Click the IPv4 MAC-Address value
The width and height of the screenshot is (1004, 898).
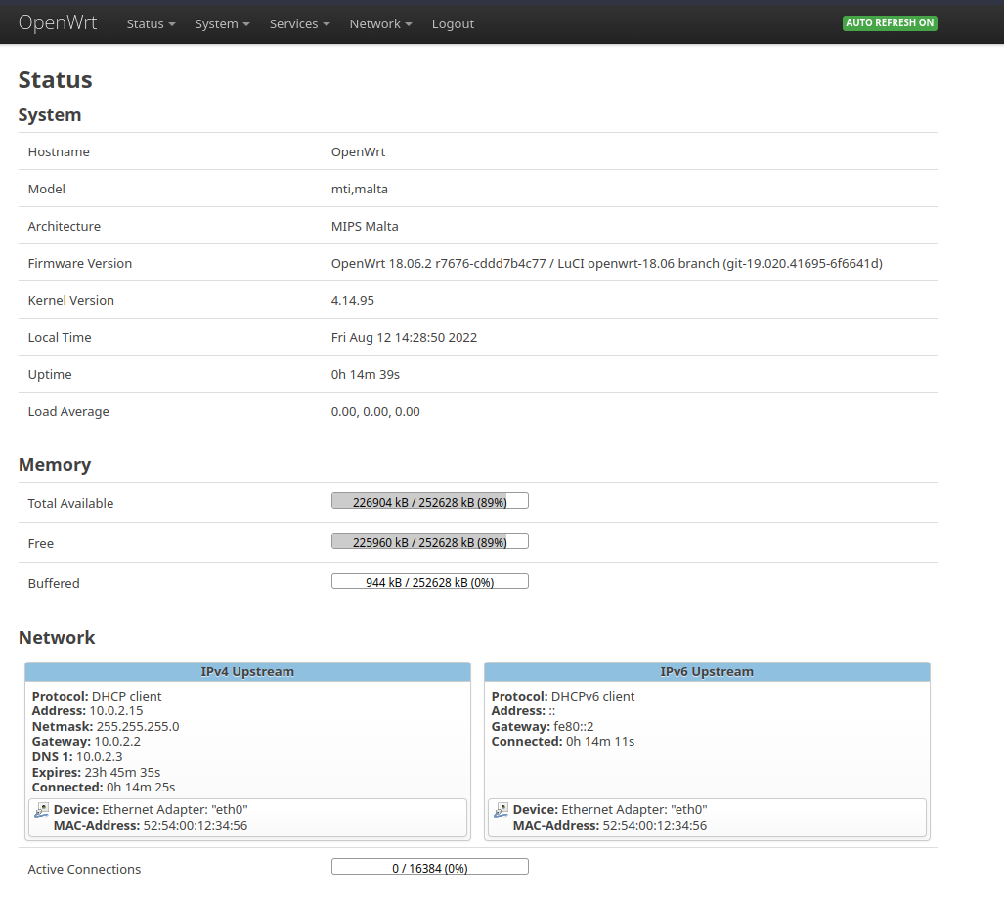pos(194,826)
